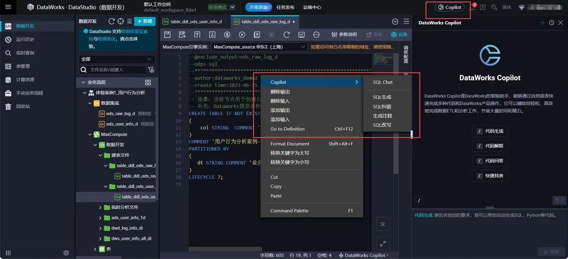Click the 新建 create button
Screen dimensions: 568x259
pyautogui.click(x=145, y=21)
